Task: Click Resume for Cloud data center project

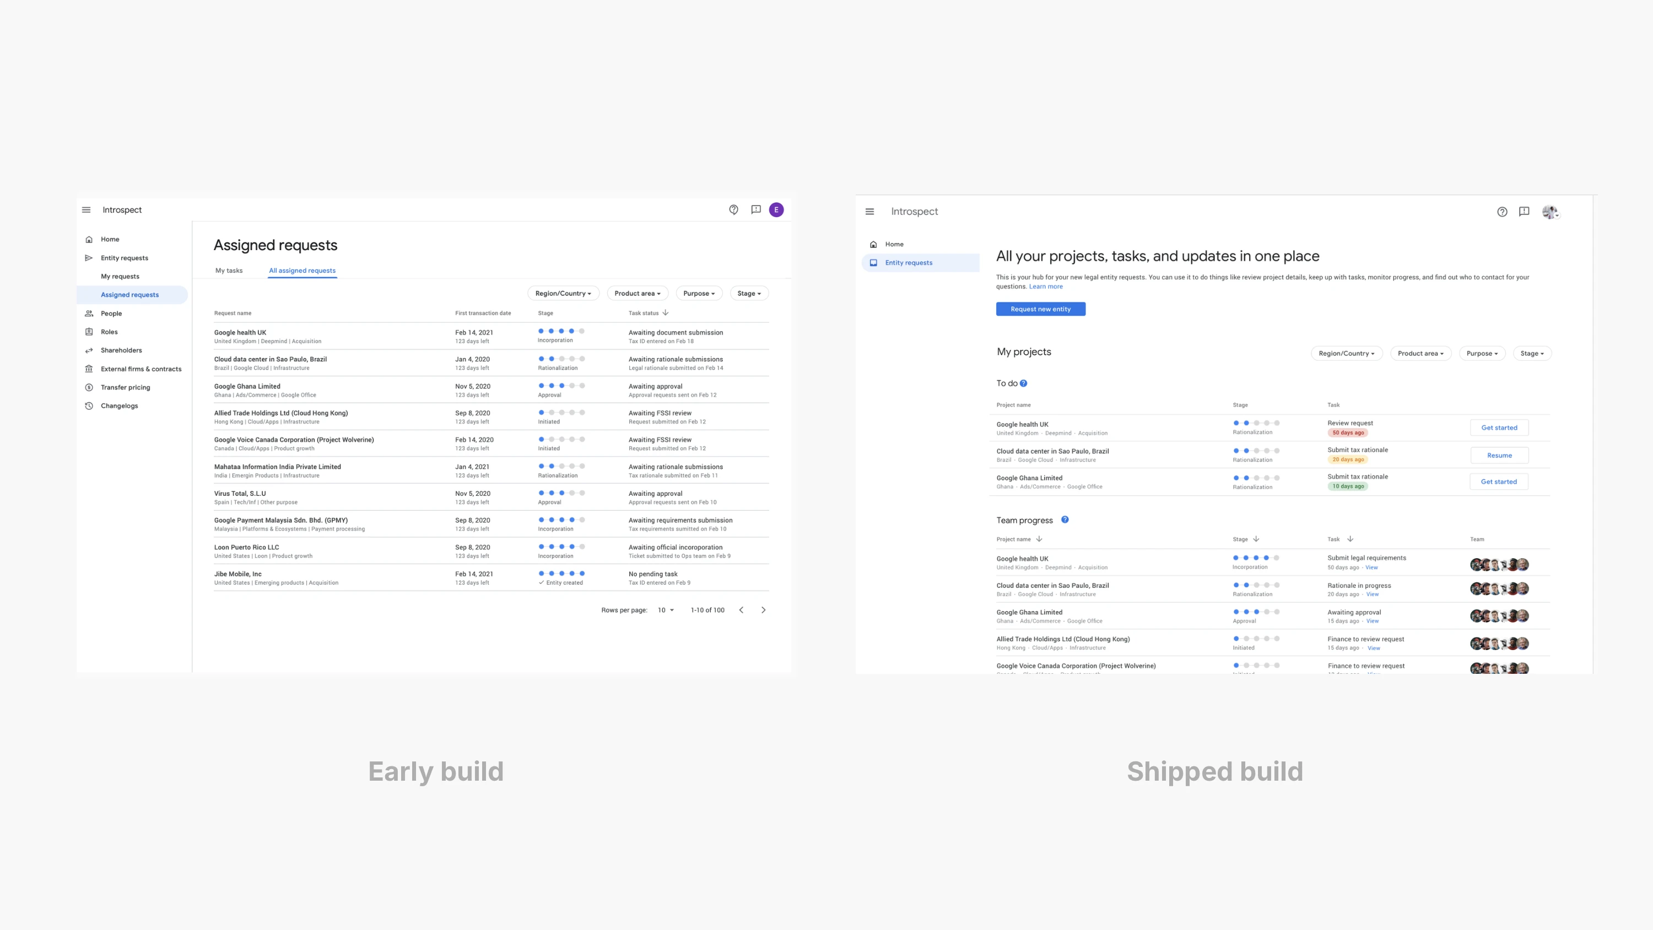Action: tap(1499, 456)
